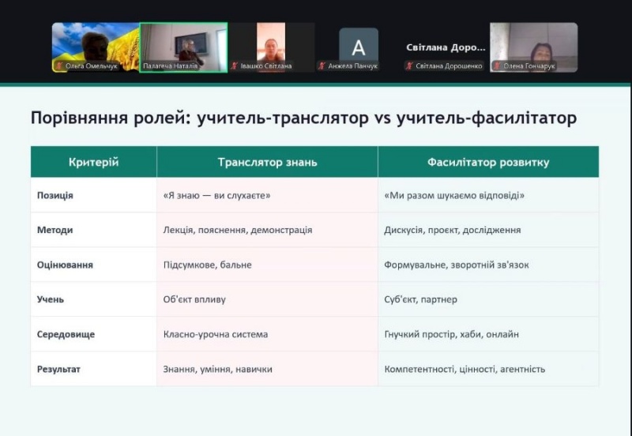
Task: Click the cell Компетентності, цінності, агентність
Action: coord(465,369)
